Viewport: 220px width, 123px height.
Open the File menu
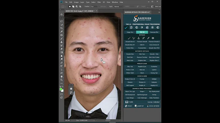pos(66,2)
